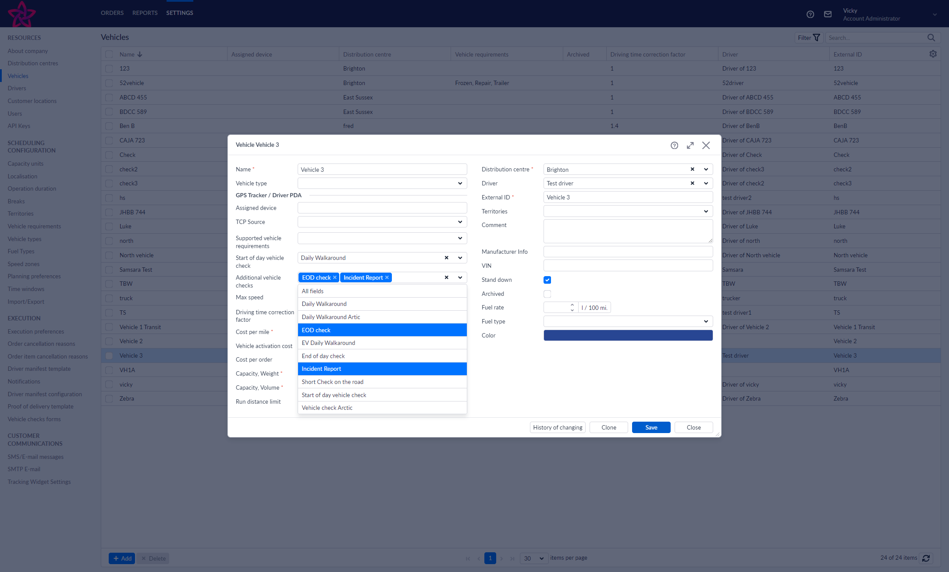Open the help icon in the top bar

[x=810, y=14]
